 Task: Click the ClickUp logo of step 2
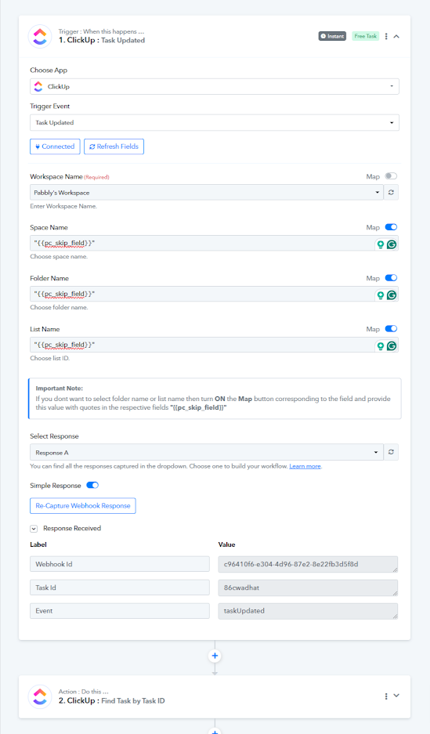[40, 696]
